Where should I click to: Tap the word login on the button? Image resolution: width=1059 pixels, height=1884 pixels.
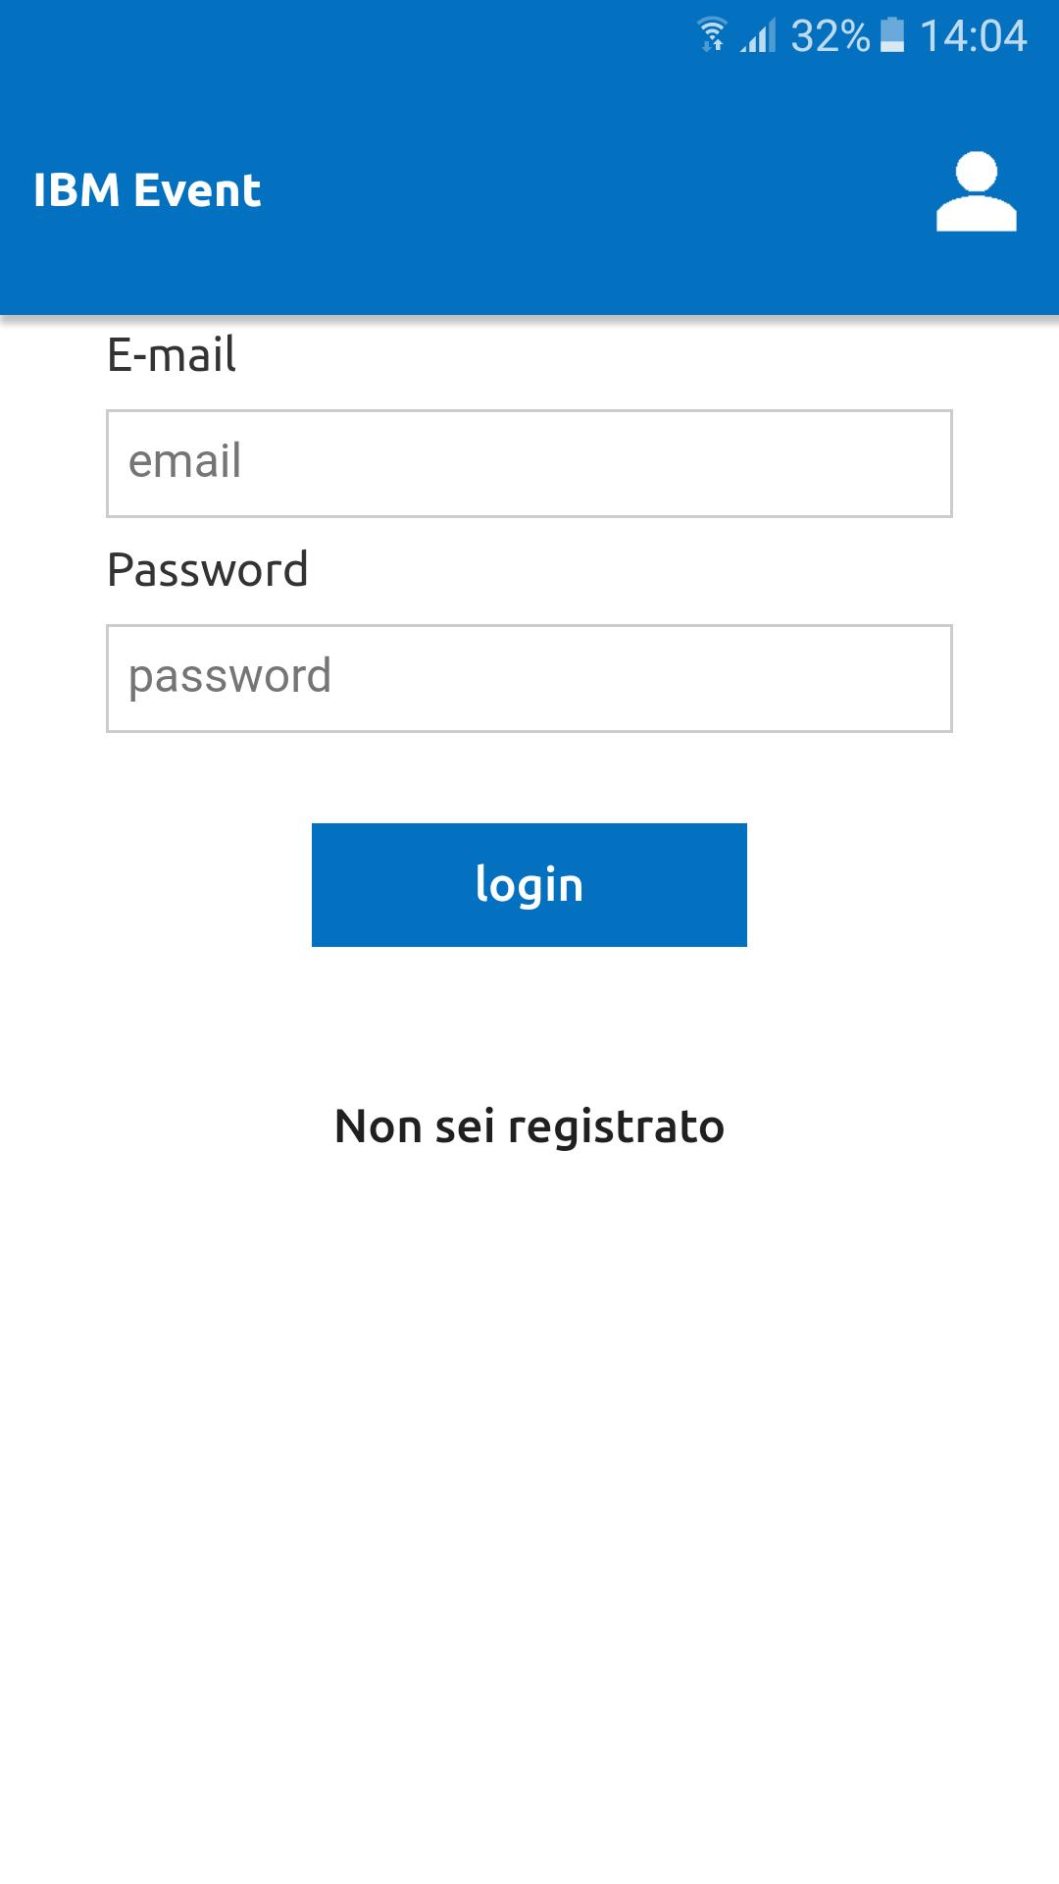tap(529, 885)
